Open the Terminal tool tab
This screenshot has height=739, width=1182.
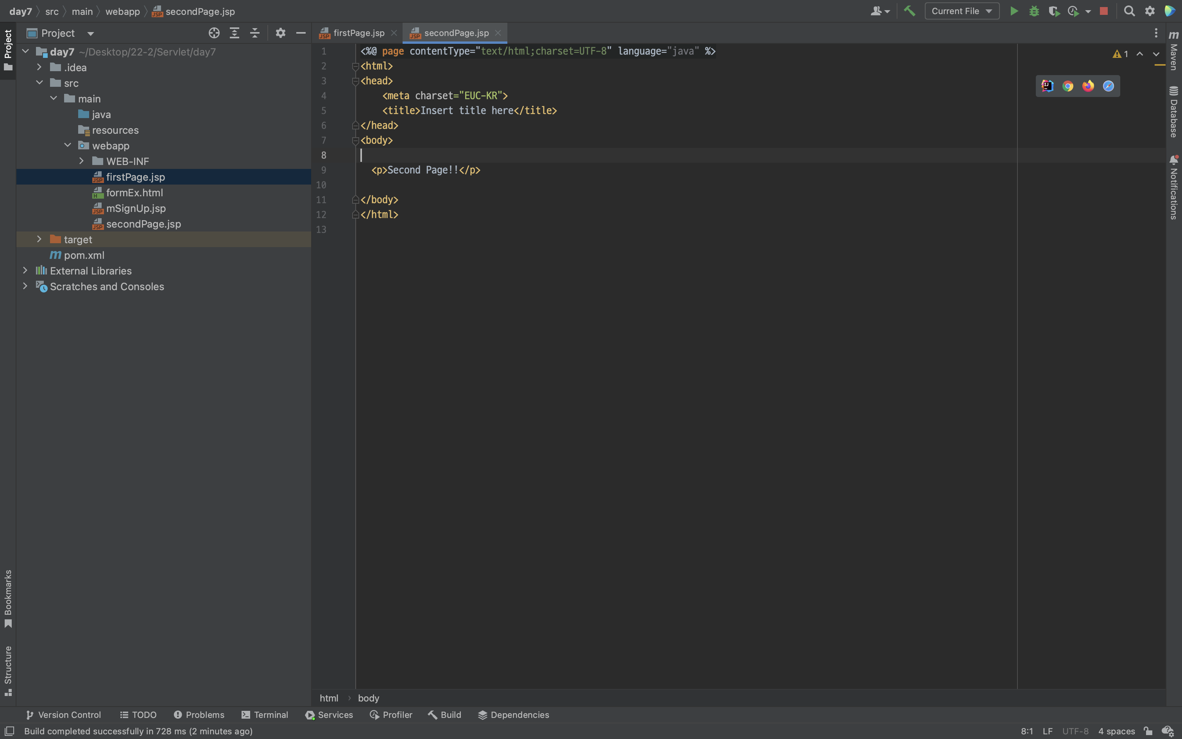click(x=265, y=715)
